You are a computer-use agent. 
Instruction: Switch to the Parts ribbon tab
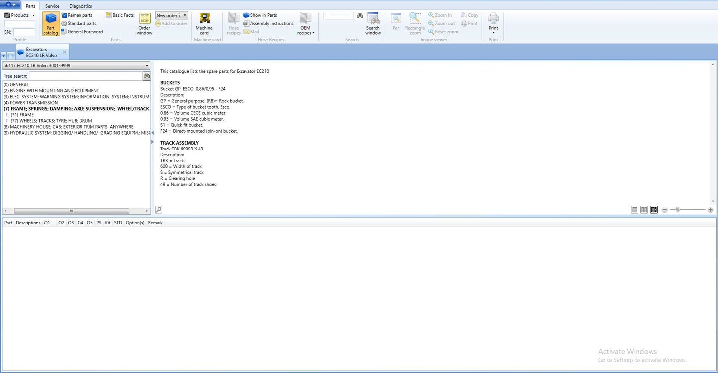tap(31, 6)
